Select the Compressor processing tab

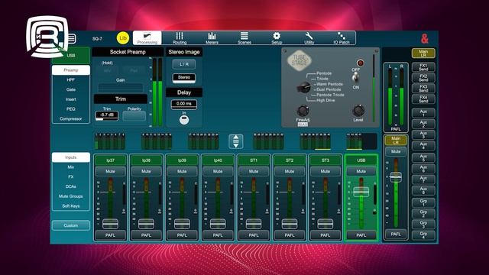(71, 119)
